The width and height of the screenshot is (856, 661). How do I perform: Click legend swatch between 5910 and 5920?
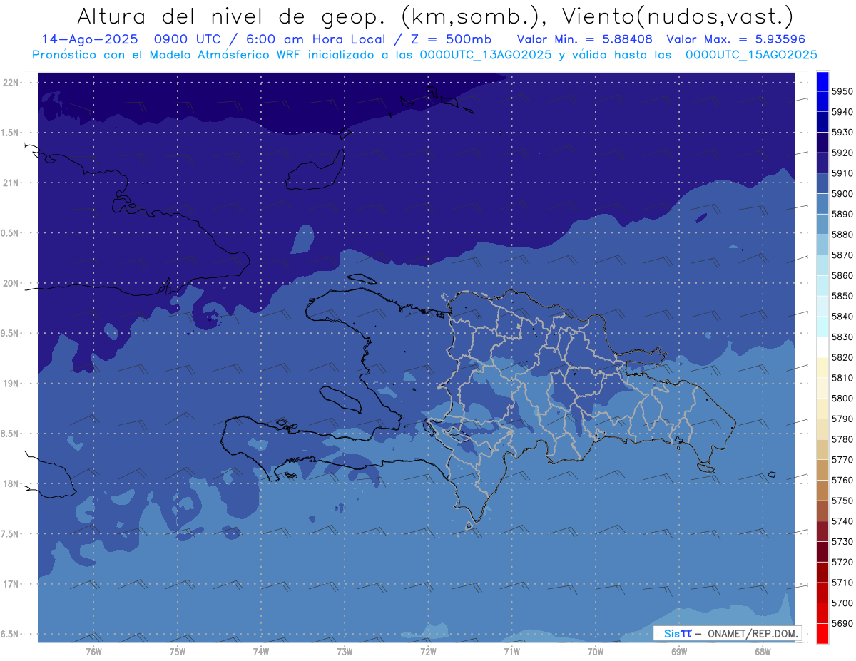[822, 163]
